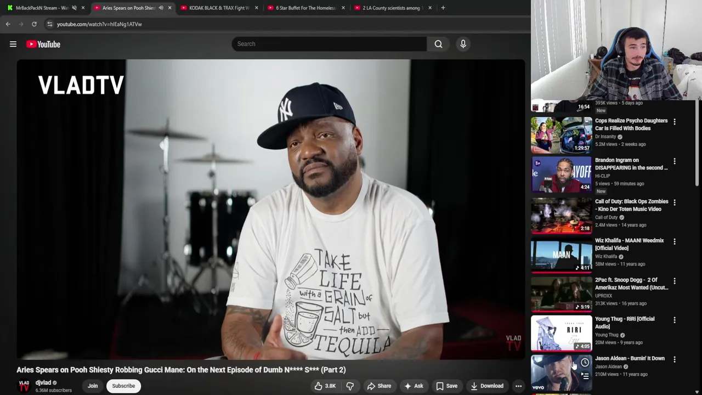Open a new browser tab with plus
This screenshot has height=395, width=702.
tap(443, 8)
